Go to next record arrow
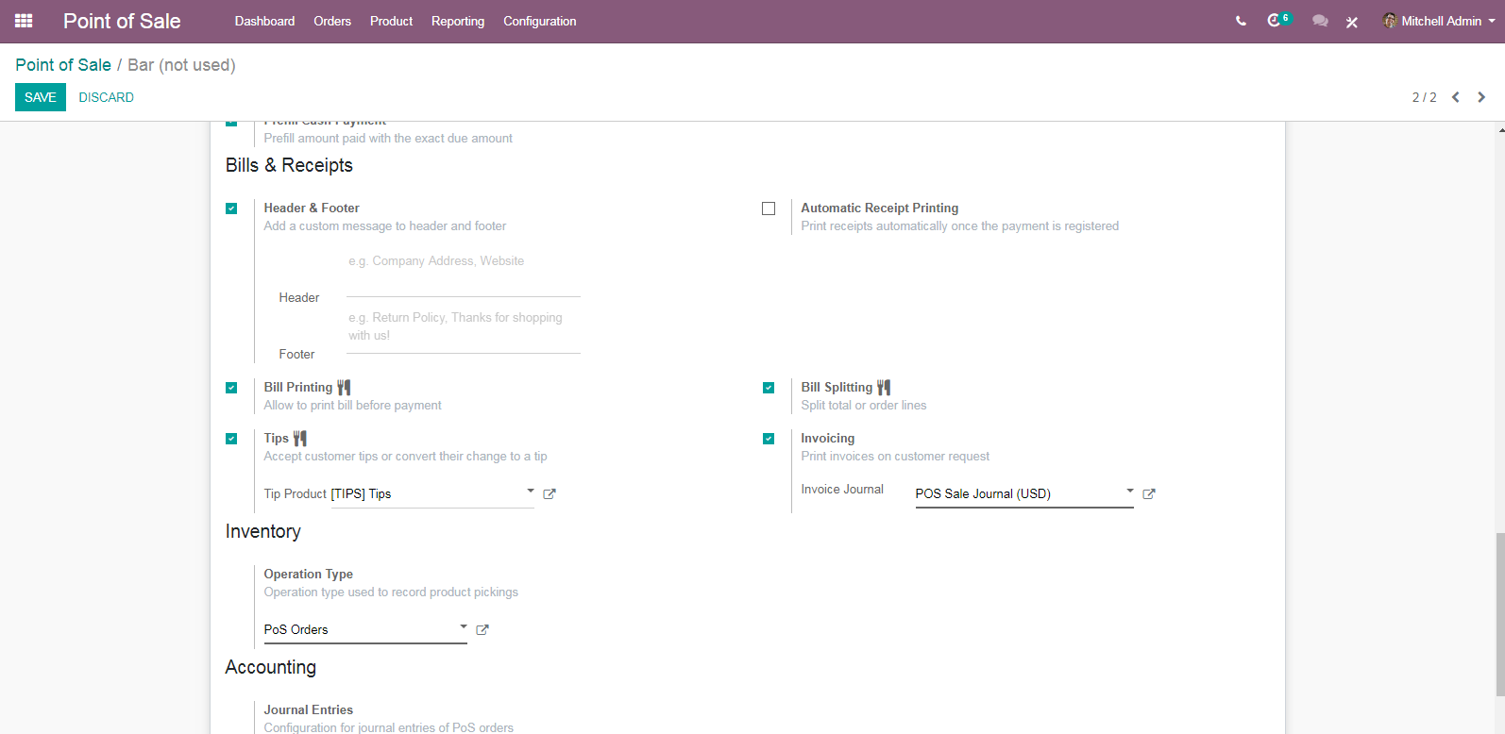 [x=1481, y=97]
